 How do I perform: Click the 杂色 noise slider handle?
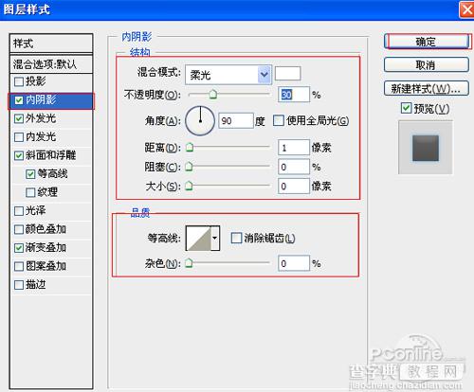(x=189, y=263)
